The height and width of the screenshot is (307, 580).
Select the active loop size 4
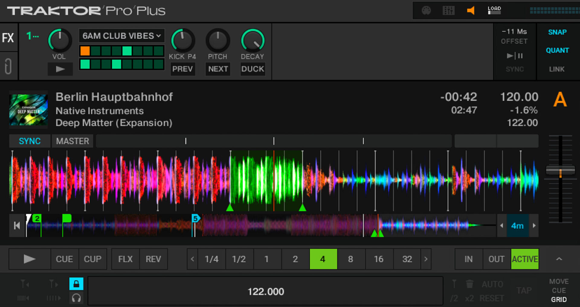pyautogui.click(x=323, y=259)
